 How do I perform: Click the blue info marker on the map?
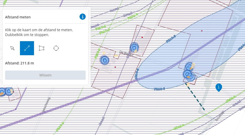click(x=219, y=87)
